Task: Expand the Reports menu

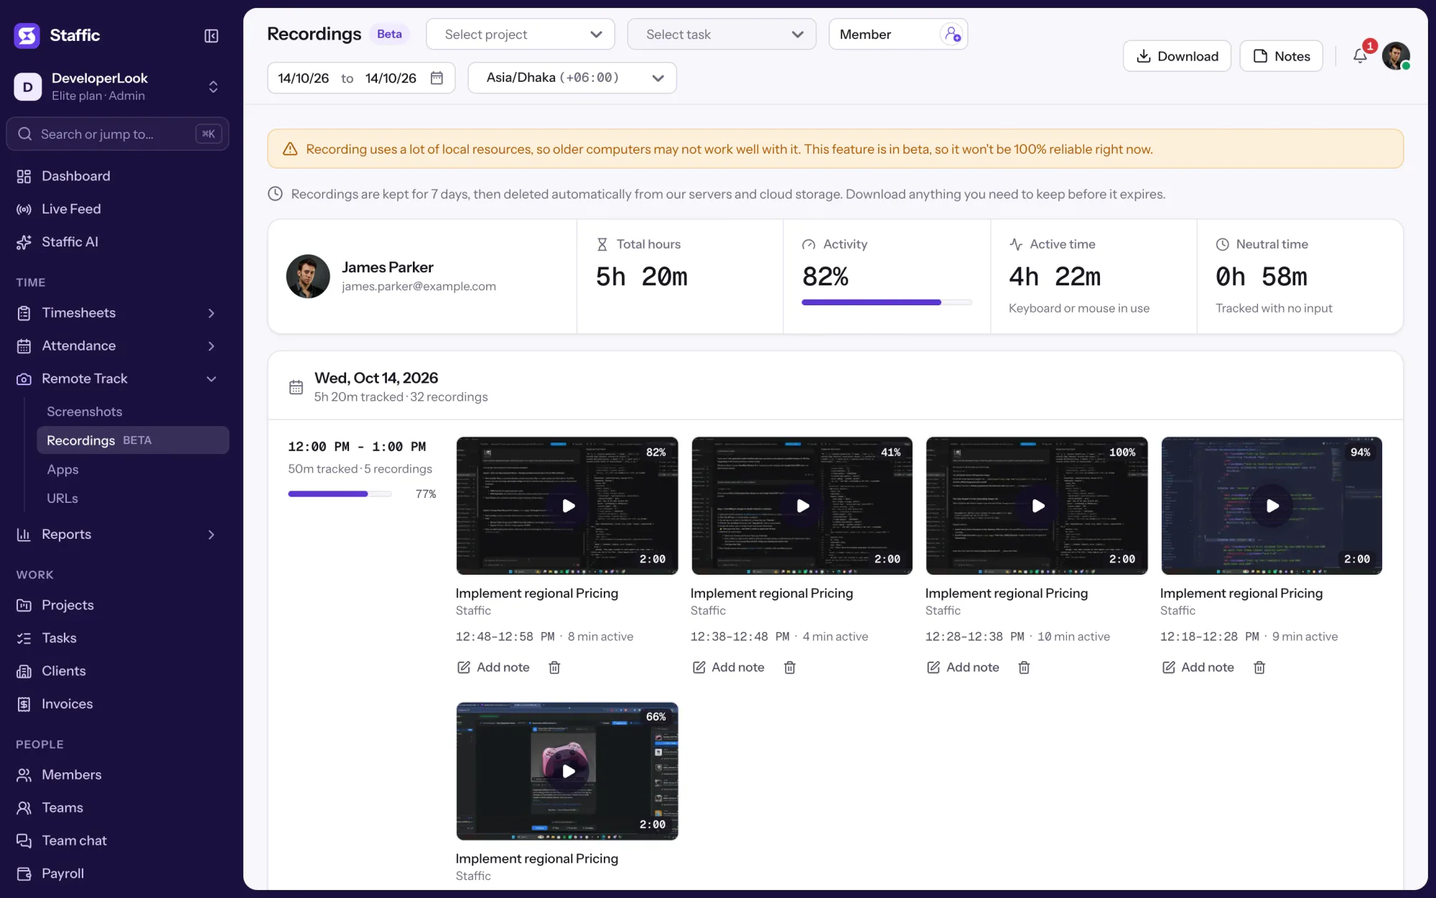Action: [117, 534]
